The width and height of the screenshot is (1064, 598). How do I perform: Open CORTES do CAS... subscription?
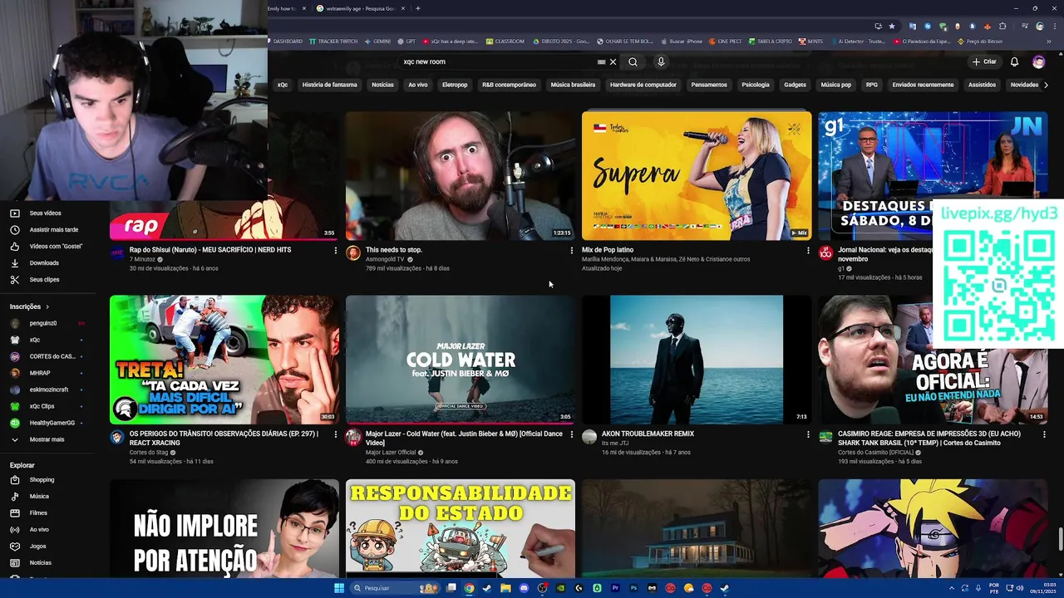point(52,356)
